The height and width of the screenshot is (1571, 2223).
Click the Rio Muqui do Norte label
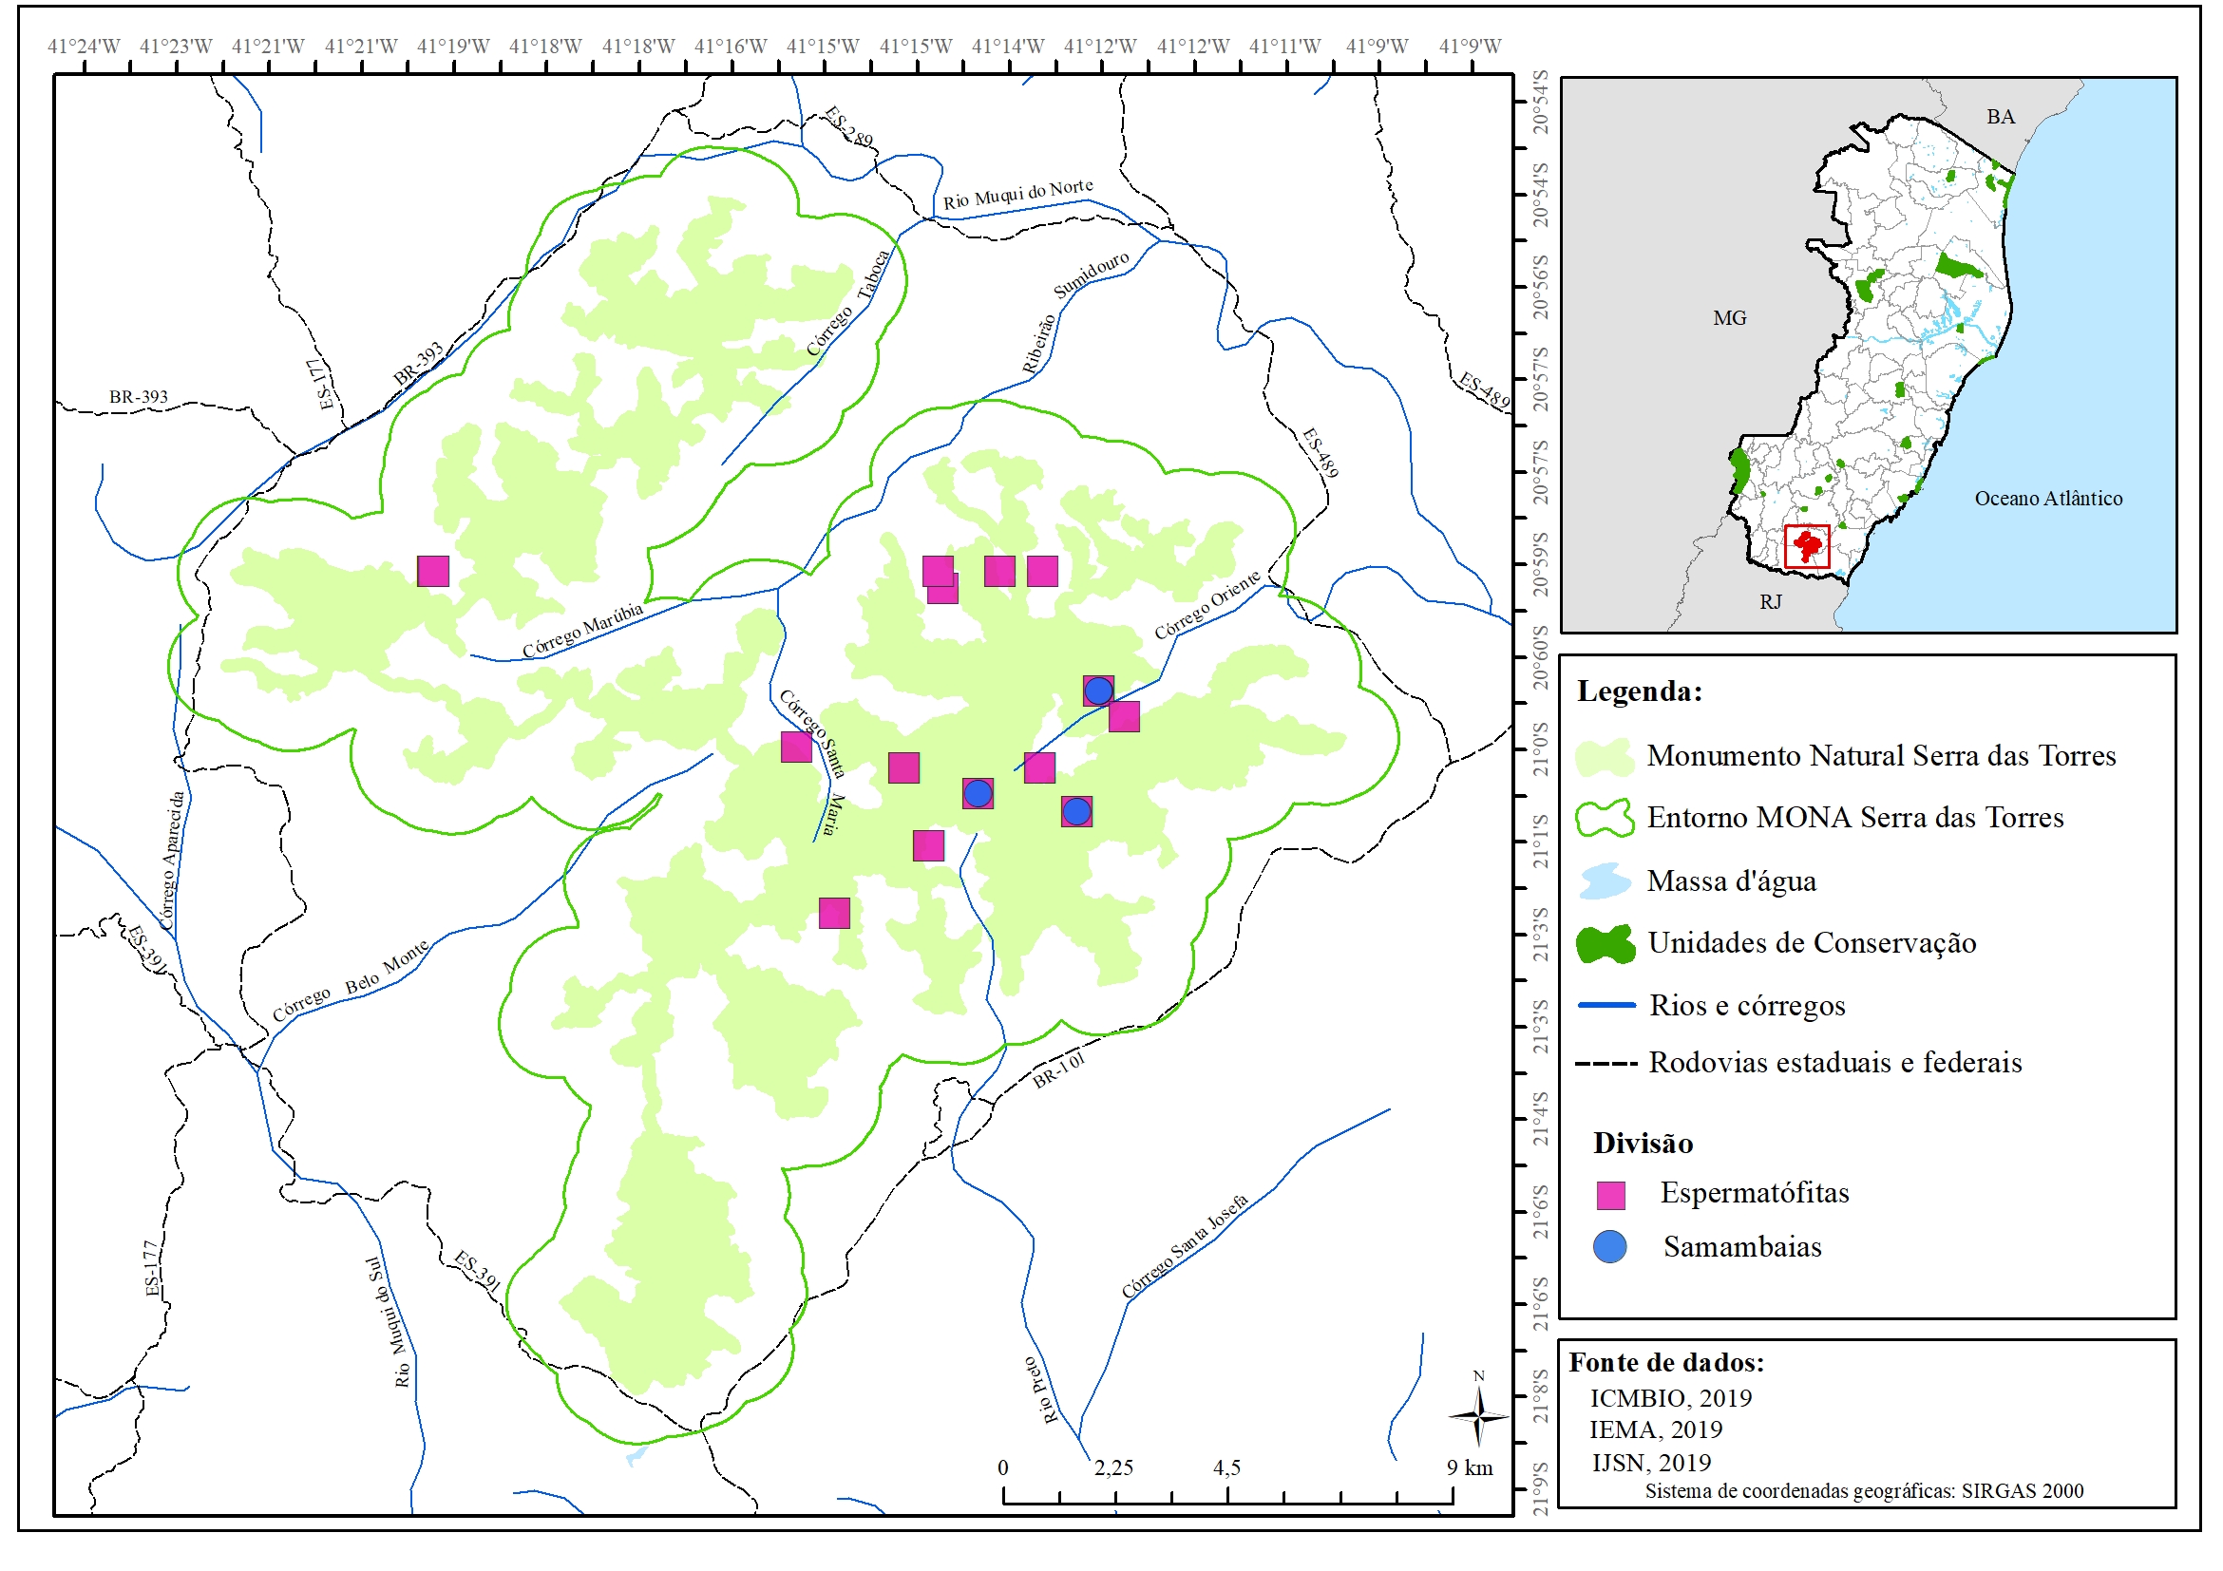coord(1017,194)
